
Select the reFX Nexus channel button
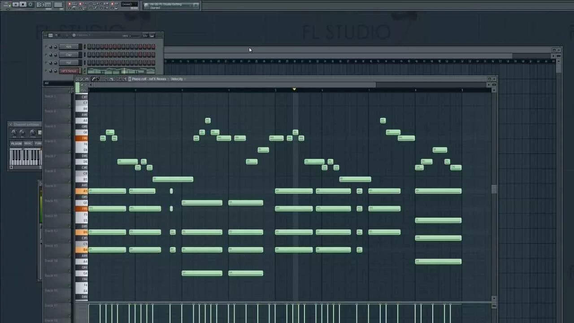click(x=69, y=71)
